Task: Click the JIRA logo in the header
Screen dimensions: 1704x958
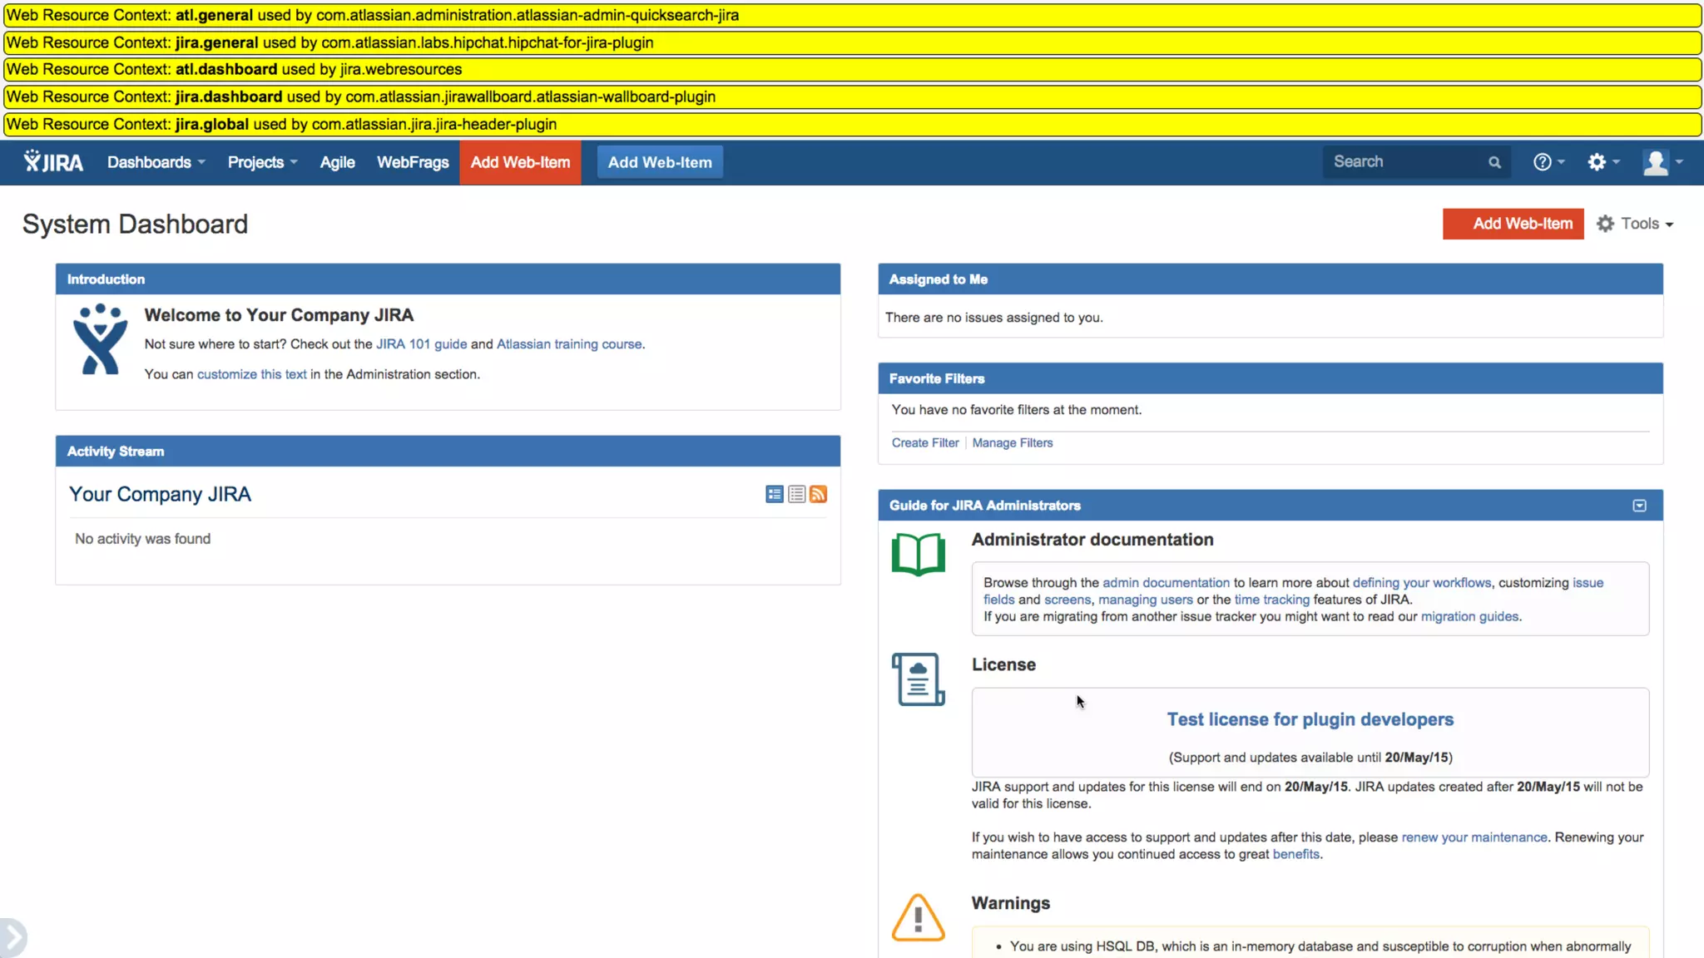Action: point(53,162)
